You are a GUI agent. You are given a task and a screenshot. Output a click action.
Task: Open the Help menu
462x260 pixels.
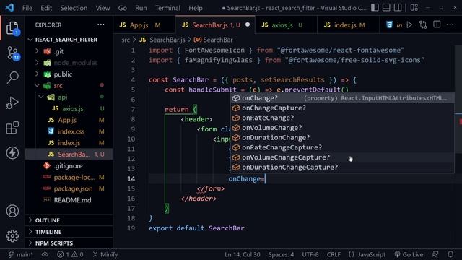[196, 8]
